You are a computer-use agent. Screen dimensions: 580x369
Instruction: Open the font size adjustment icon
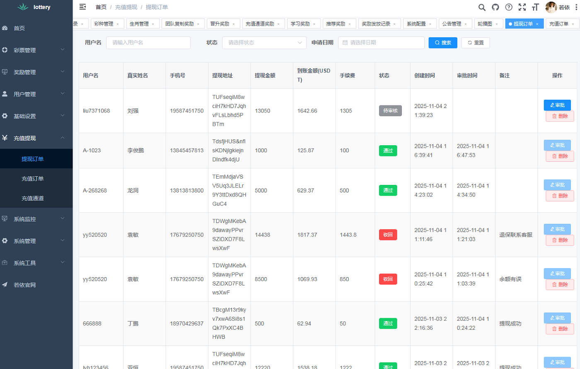click(536, 7)
